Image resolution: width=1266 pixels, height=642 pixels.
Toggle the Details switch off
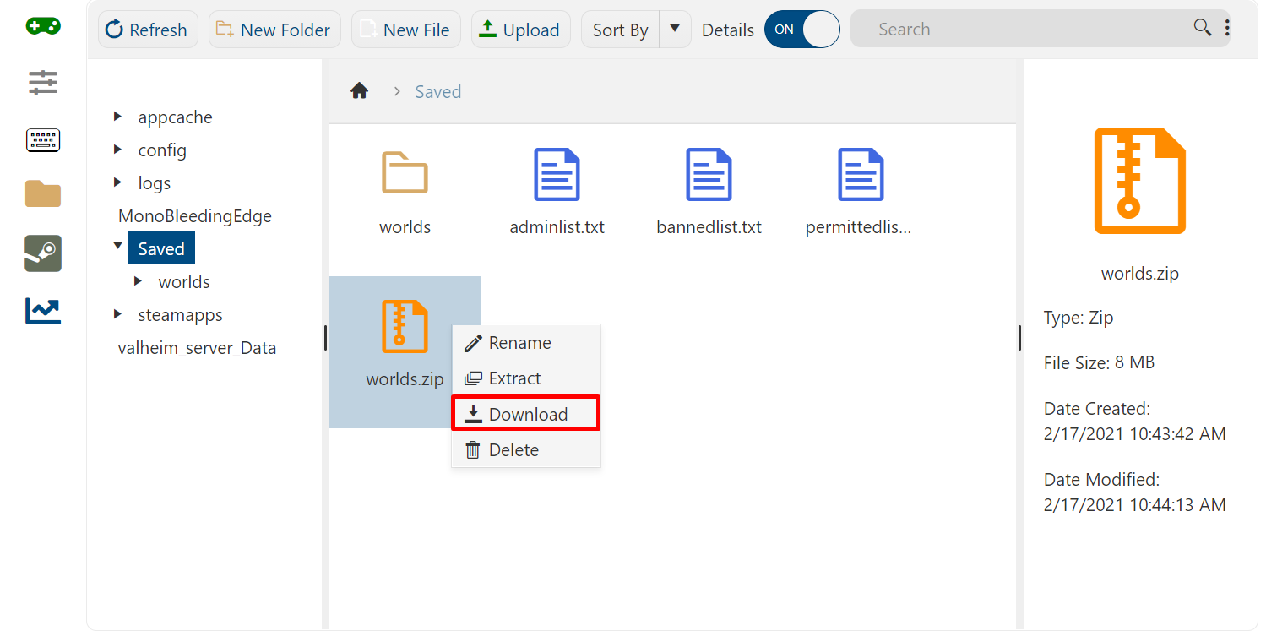click(x=801, y=30)
